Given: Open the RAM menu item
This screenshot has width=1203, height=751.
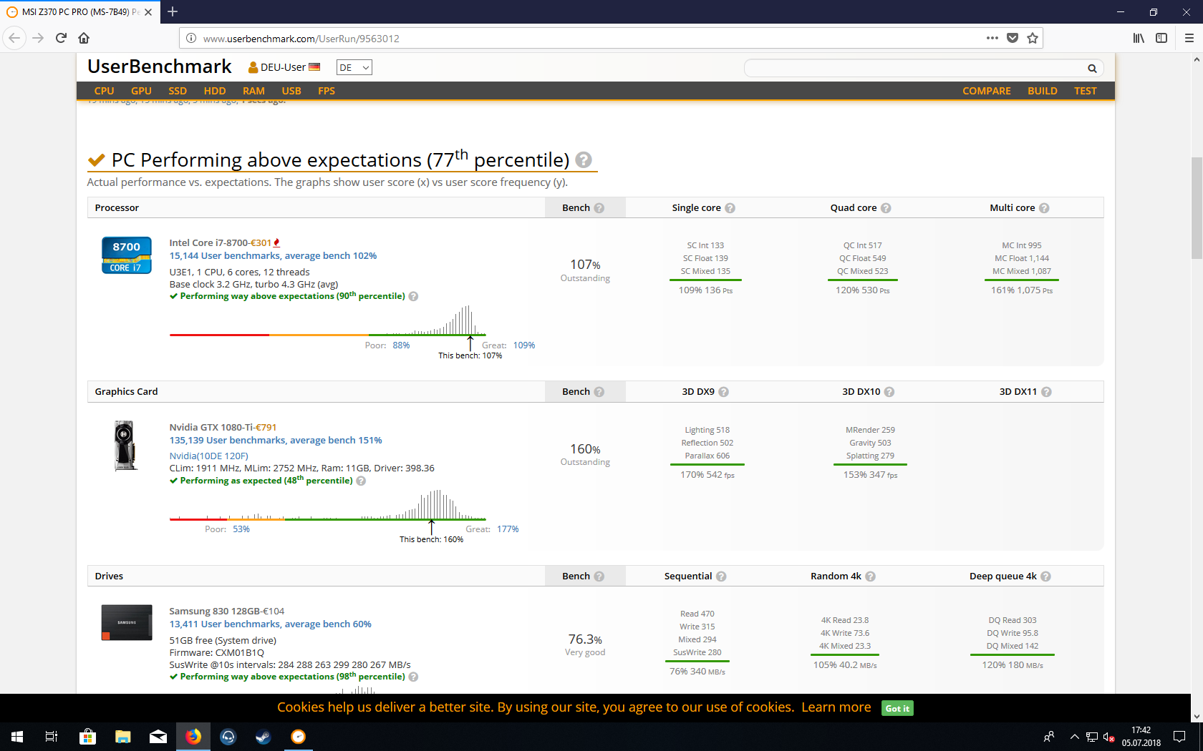Looking at the screenshot, I should [x=253, y=91].
